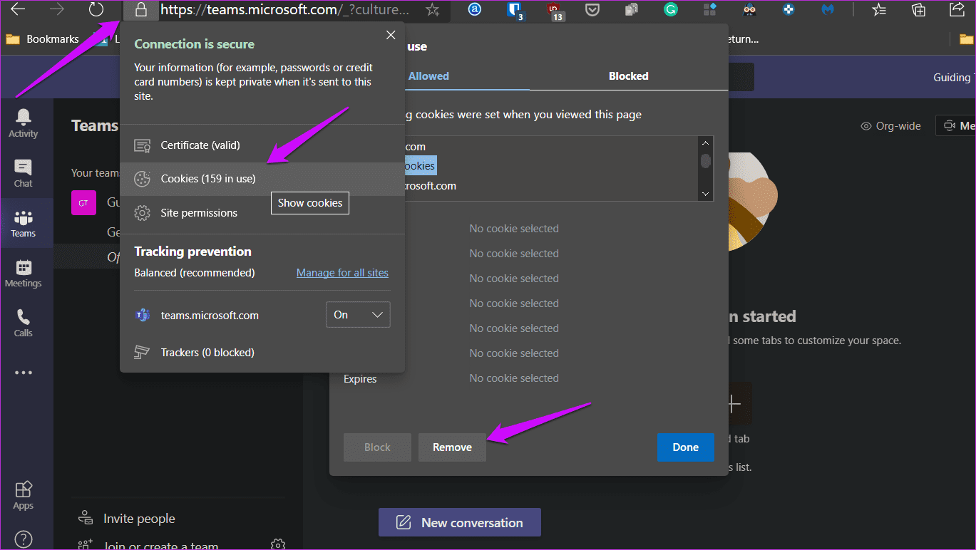
Task: Open the Bookmarks folder in favorites bar
Action: point(43,39)
